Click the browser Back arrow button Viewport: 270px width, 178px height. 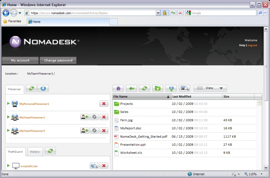point(6,13)
